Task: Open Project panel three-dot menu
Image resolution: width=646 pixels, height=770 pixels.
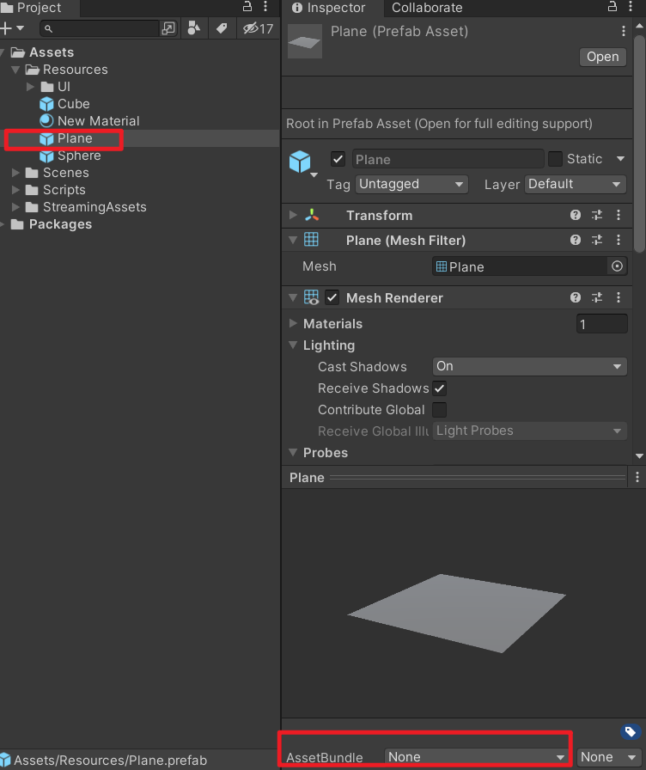Action: (x=265, y=6)
